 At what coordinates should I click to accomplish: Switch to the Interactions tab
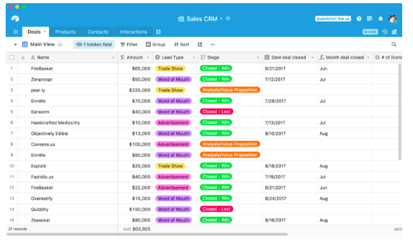[x=133, y=32]
